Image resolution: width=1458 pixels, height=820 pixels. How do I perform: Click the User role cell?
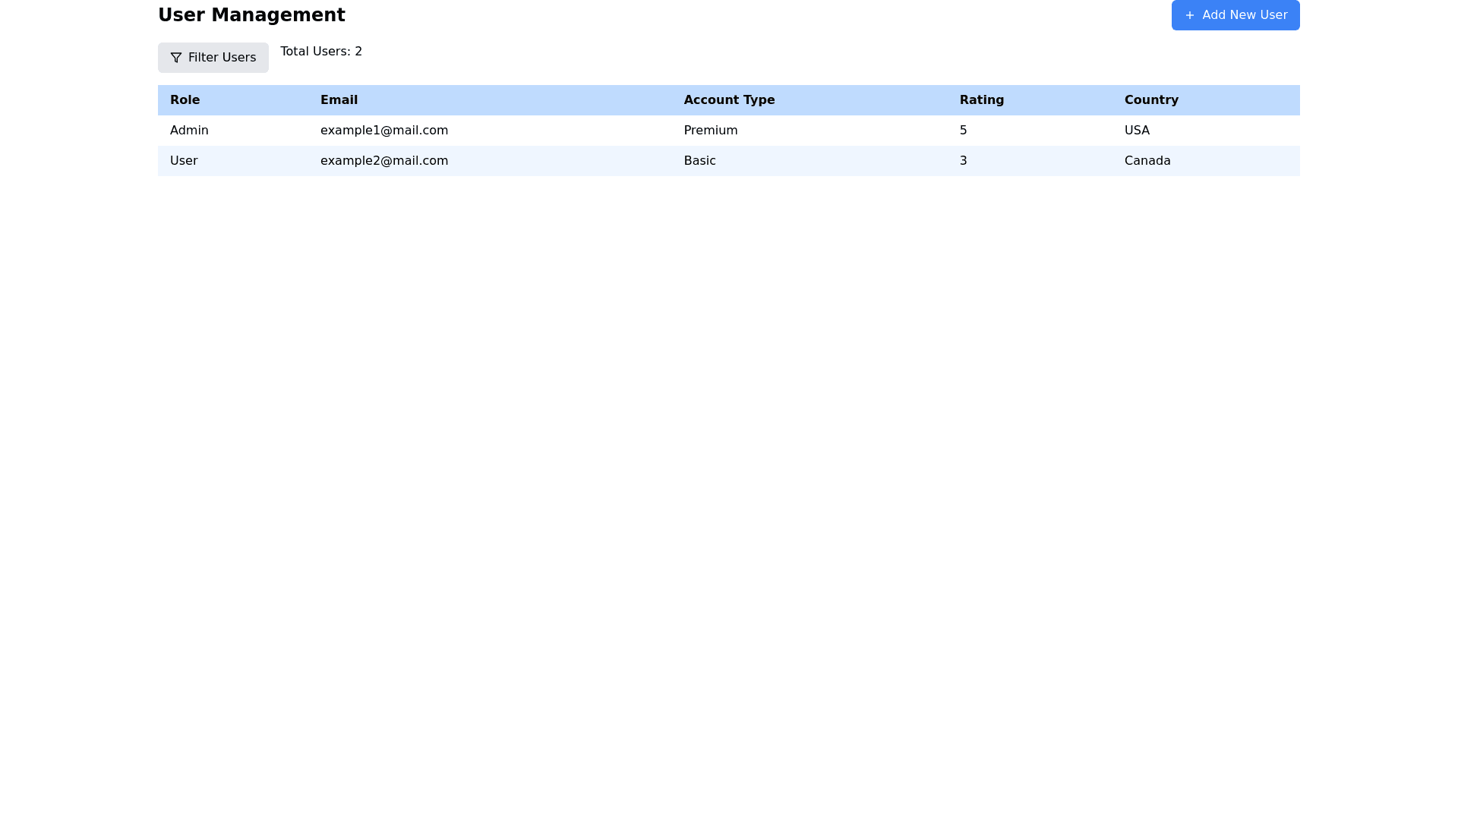tap(184, 161)
